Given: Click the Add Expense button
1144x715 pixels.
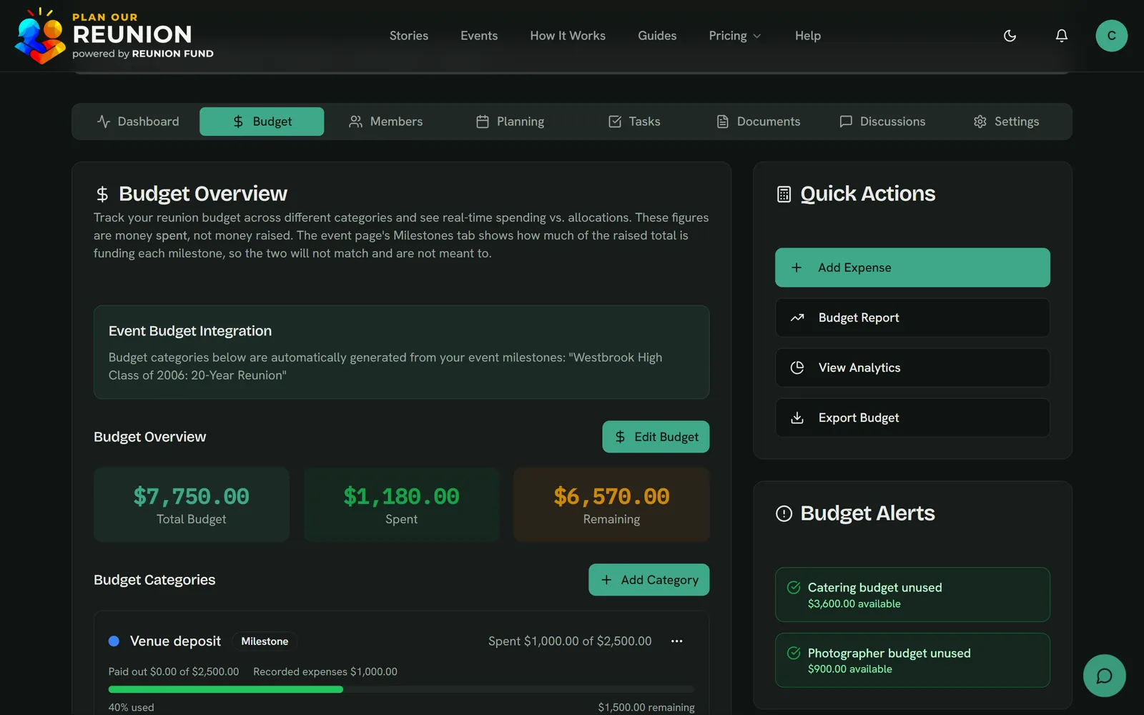Looking at the screenshot, I should [x=912, y=267].
